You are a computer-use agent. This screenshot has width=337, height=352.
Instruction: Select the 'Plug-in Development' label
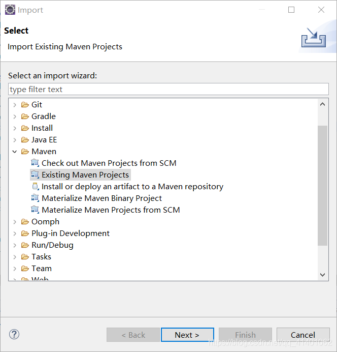coord(71,233)
